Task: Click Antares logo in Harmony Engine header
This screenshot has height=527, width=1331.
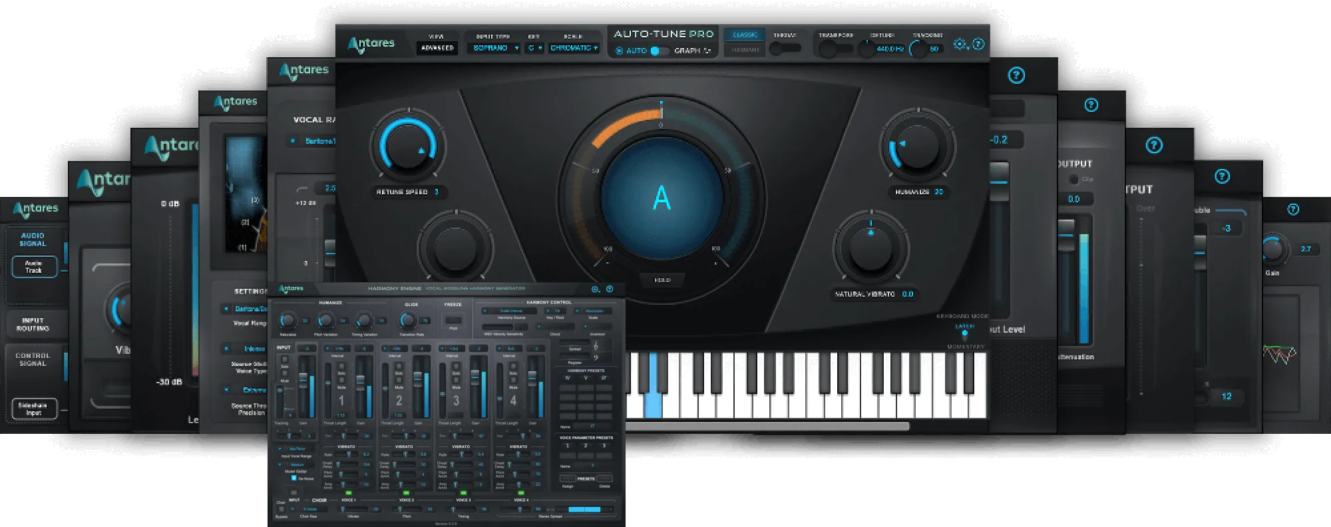Action: coord(291,289)
